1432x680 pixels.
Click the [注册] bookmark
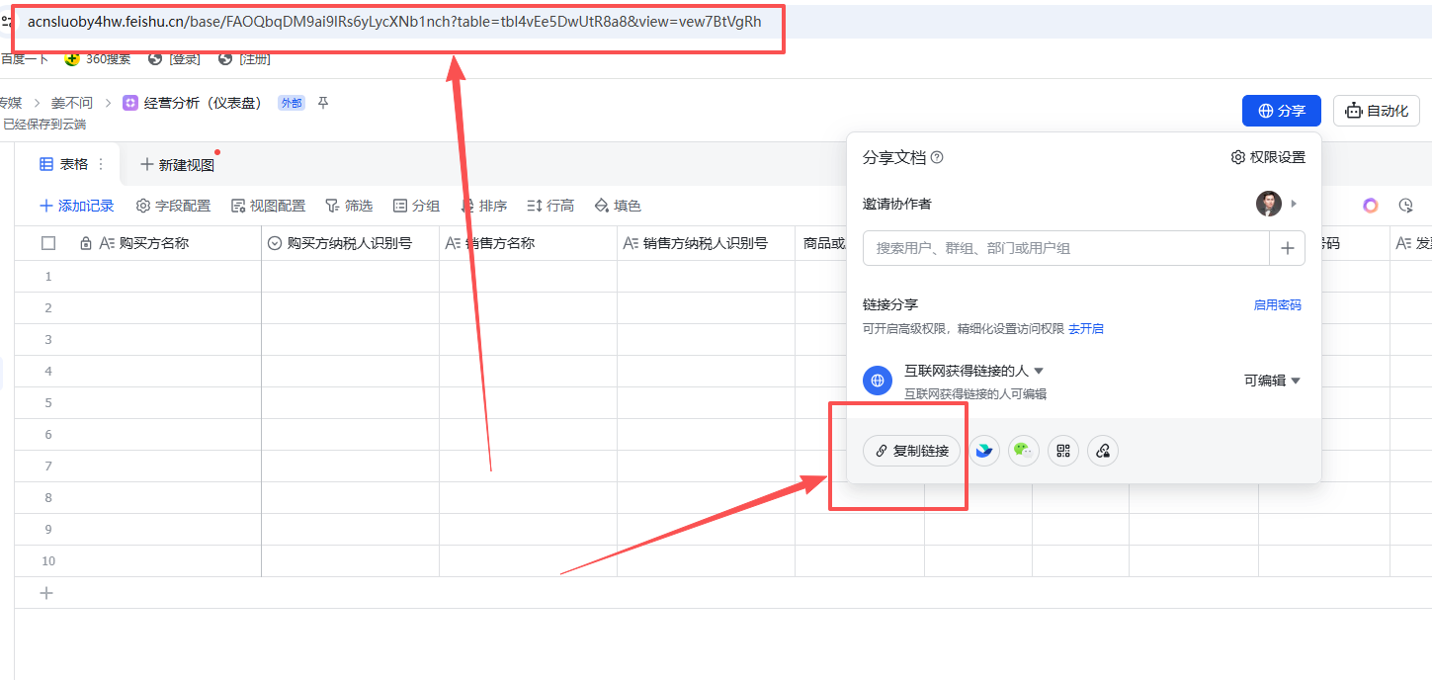click(245, 59)
